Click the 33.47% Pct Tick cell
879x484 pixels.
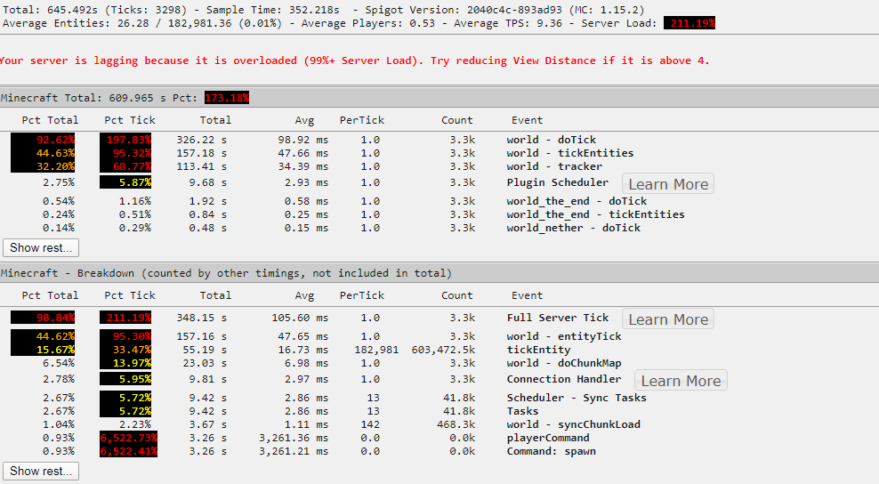(125, 350)
